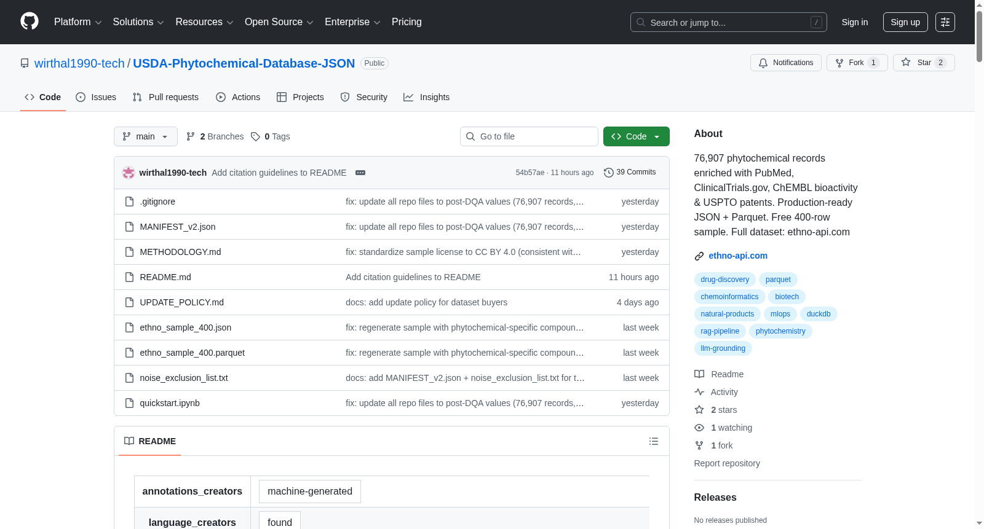This screenshot has width=984, height=529.
Task: Click the file icon beside MANIFEST_v2.json
Action: coord(129,227)
